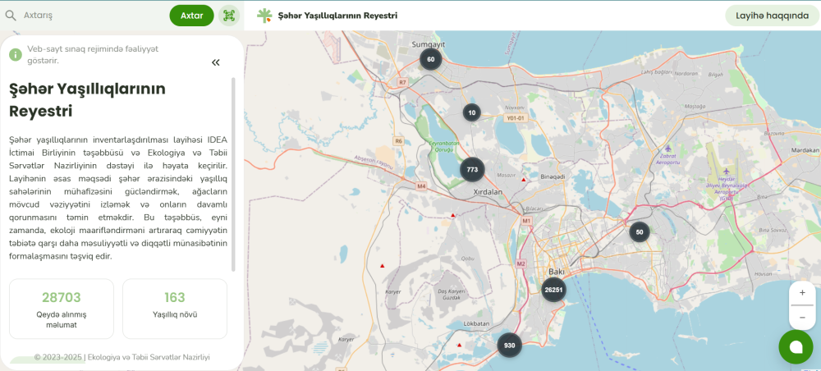Expand the 773 cluster near Xırdalan
The height and width of the screenshot is (371, 821).
(472, 170)
